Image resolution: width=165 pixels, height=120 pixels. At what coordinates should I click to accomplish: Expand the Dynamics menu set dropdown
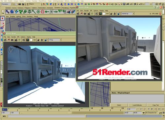coord(7,4)
